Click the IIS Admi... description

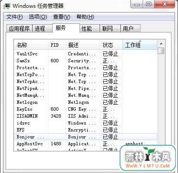[82, 116]
